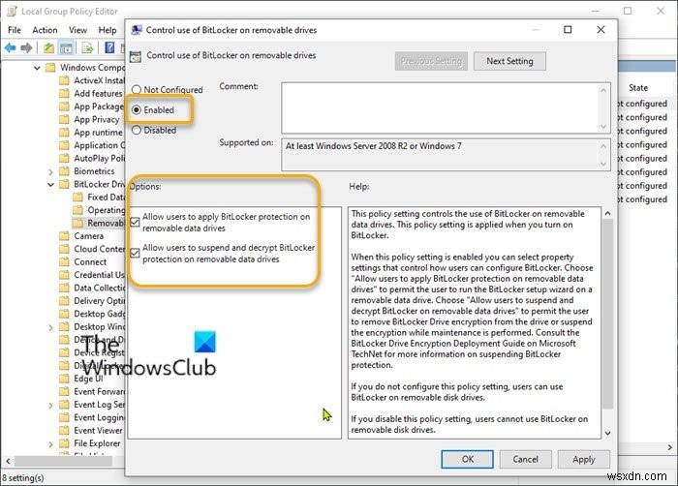The height and width of the screenshot is (486, 678).
Task: Click the Export List toolbar icon
Action: 88,48
